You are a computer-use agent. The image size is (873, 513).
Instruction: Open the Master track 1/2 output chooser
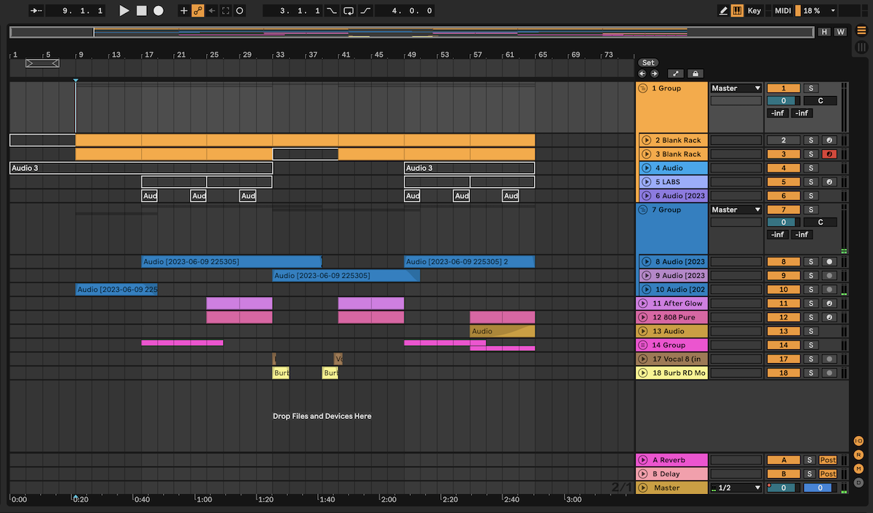point(736,488)
